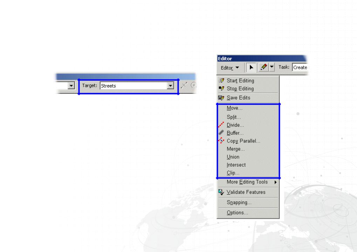The height and width of the screenshot is (252, 357).
Task: Select Divide... in Editor menu
Action: 248,125
